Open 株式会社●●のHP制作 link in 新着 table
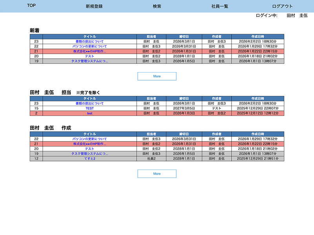This screenshot has width=314, height=235. pyautogui.click(x=89, y=51)
